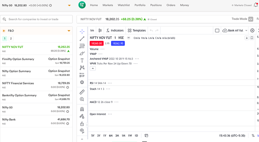Image resolution: width=259 pixels, height=142 pixels.
Task: Click the search companies input field
Action: pyautogui.click(x=36, y=19)
